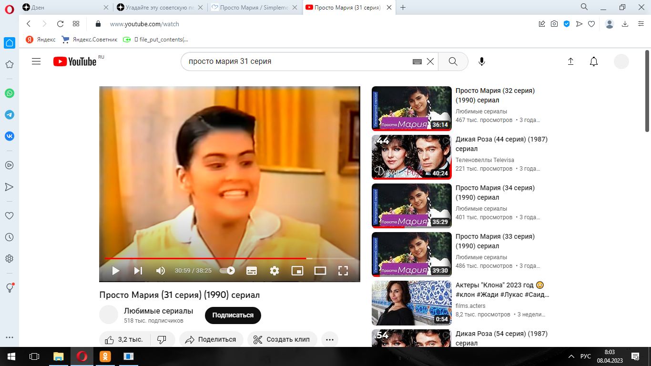The width and height of the screenshot is (651, 366).
Task: Dislike the video
Action: (162, 339)
